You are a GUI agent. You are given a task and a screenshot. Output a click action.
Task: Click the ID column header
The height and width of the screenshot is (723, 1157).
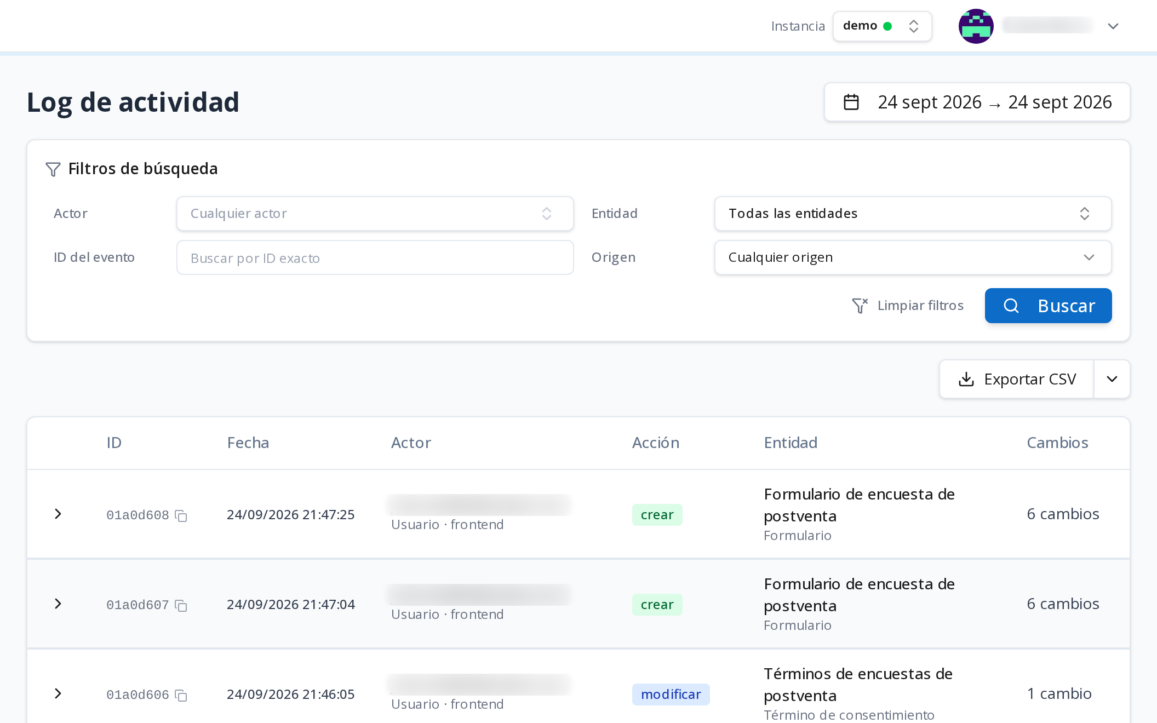[x=114, y=443]
